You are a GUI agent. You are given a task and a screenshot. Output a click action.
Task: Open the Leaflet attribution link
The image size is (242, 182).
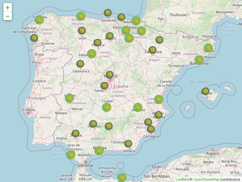click(181, 179)
